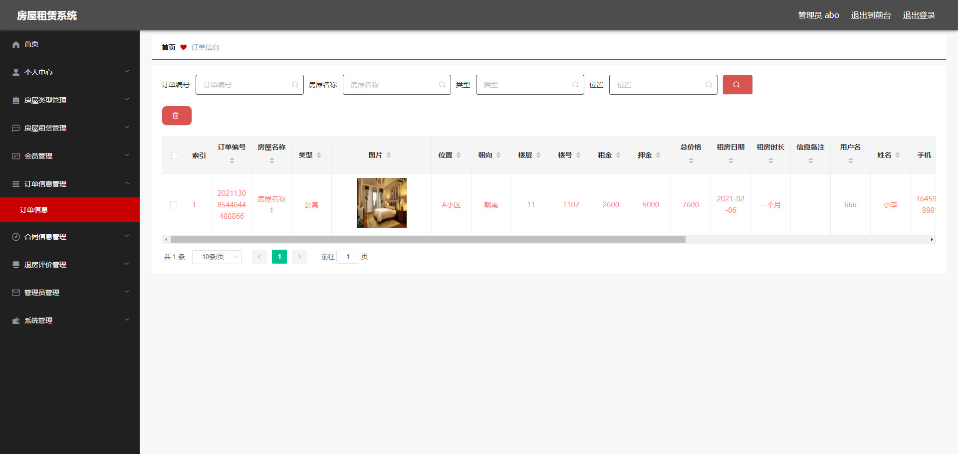This screenshot has height=454, width=958.
Task: Sort table by 位置 column arrows
Action: point(459,155)
